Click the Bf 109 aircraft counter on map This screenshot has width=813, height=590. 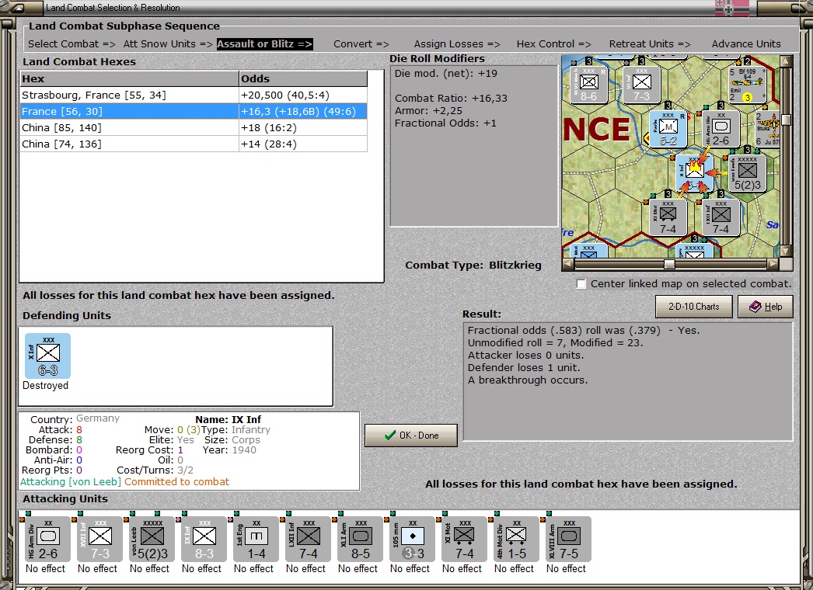tap(747, 85)
